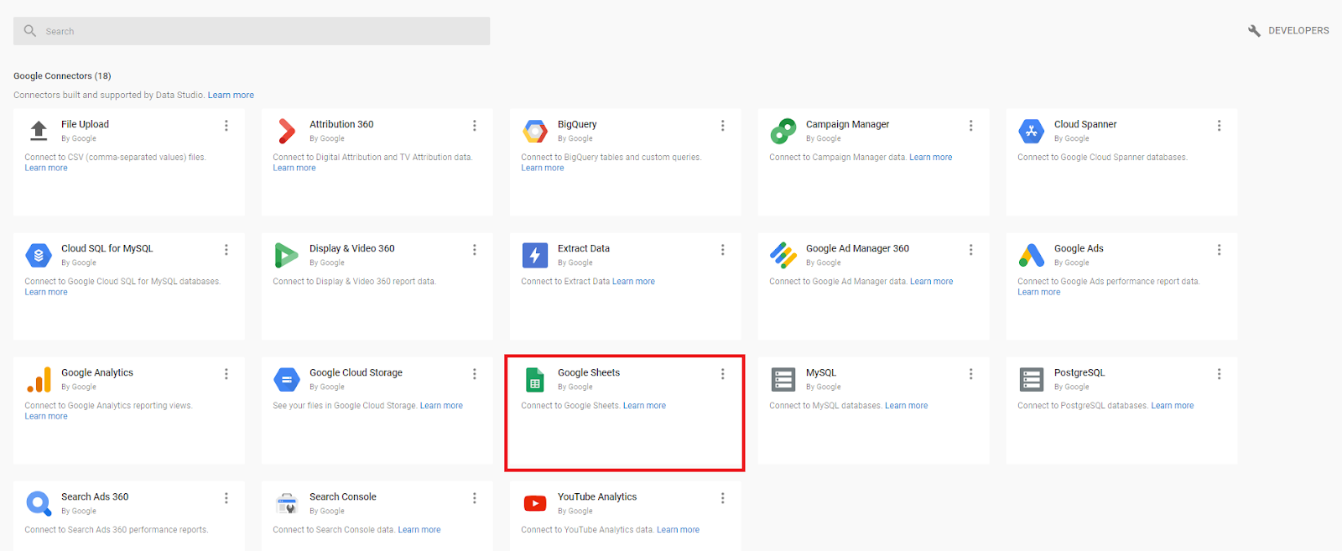This screenshot has height=551, width=1342.
Task: Open Extract Data three-dot menu
Action: pyautogui.click(x=722, y=249)
